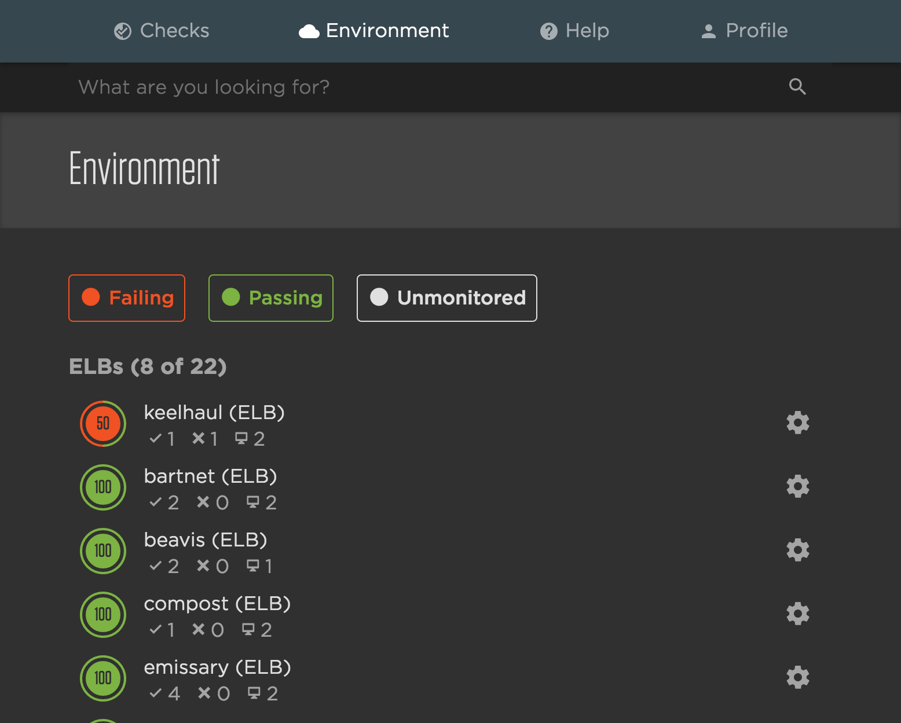This screenshot has height=723, width=901.
Task: Click compost's failing checks count
Action: 208,630
